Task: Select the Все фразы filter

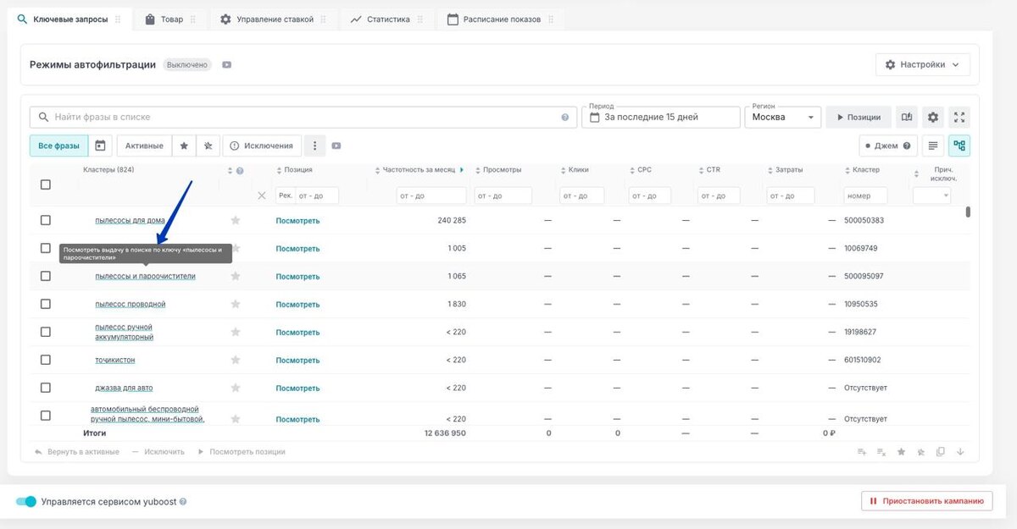Action: tap(58, 146)
